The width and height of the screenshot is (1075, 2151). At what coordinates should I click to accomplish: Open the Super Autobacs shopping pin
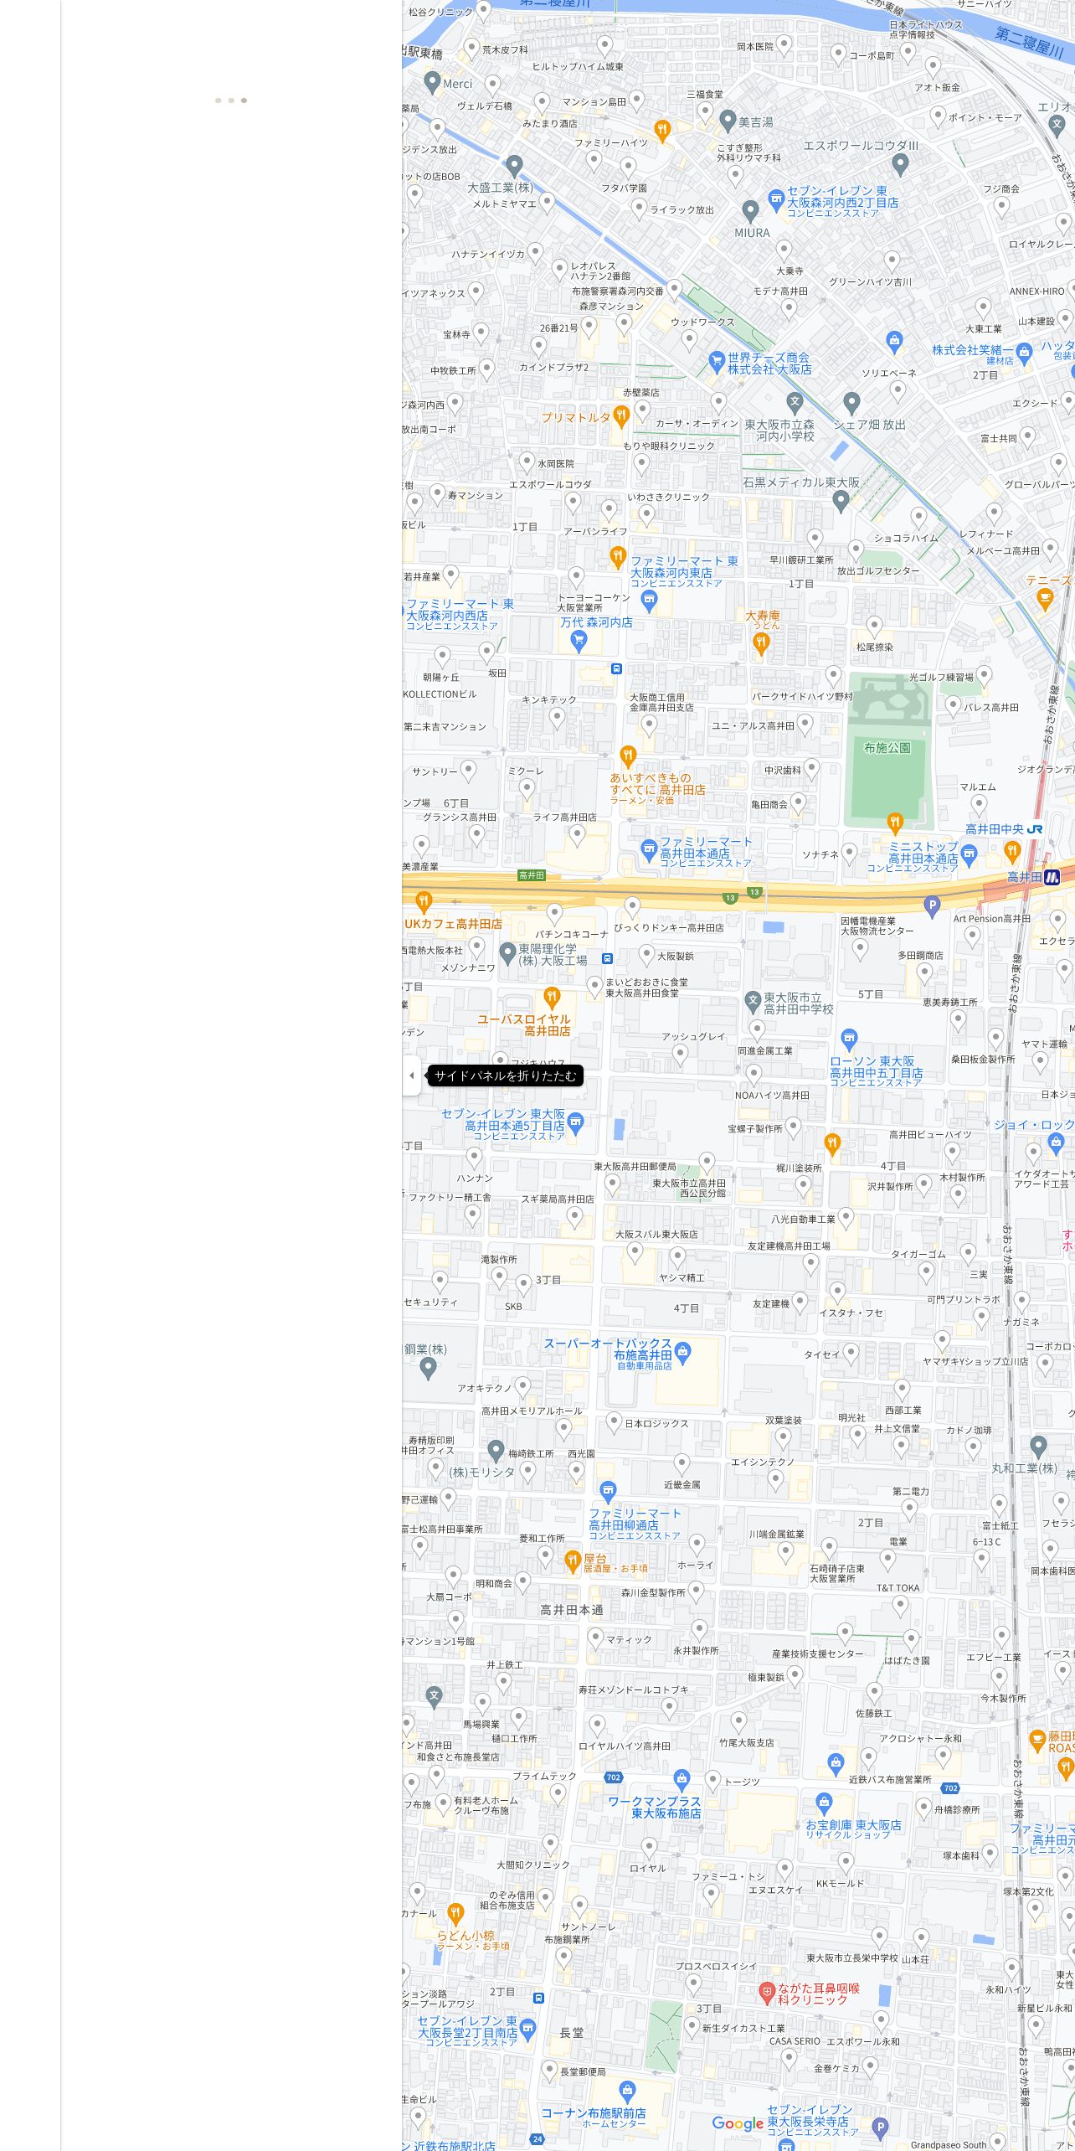pos(682,1352)
